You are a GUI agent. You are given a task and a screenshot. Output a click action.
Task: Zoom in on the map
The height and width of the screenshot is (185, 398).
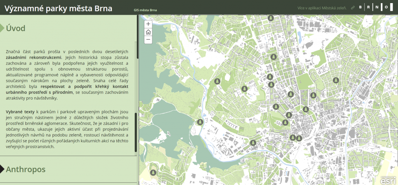(x=148, y=24)
